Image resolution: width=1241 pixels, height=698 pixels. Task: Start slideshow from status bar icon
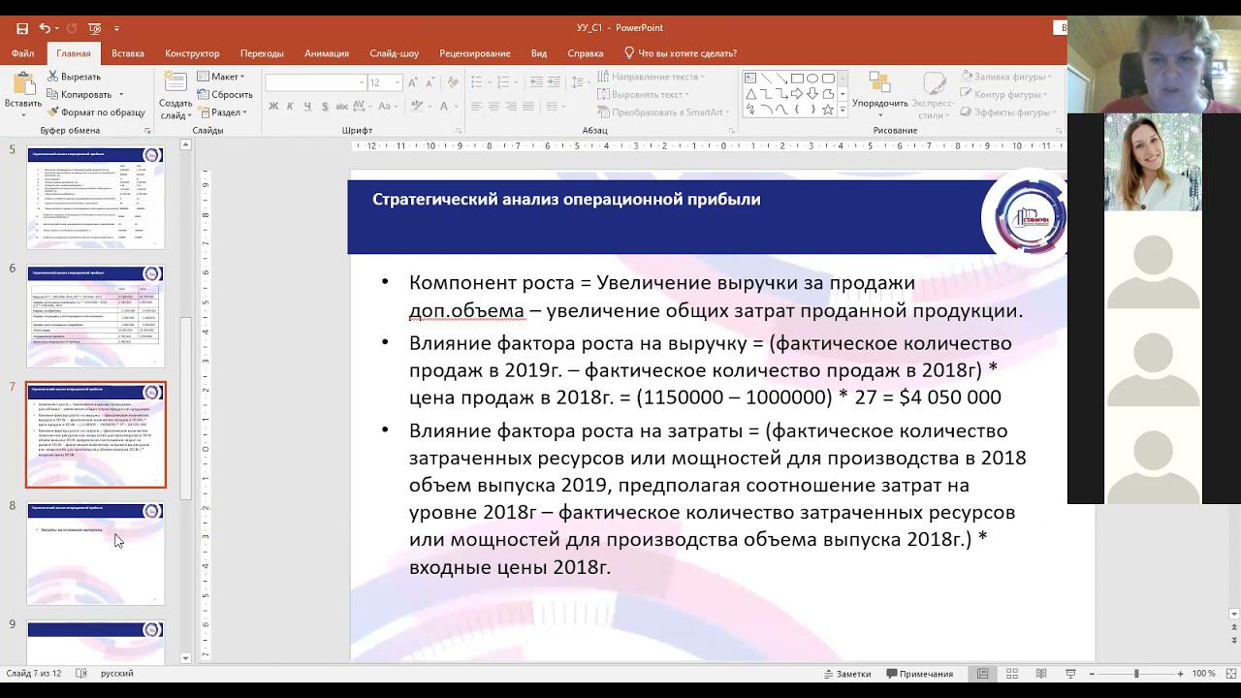coord(1070,674)
